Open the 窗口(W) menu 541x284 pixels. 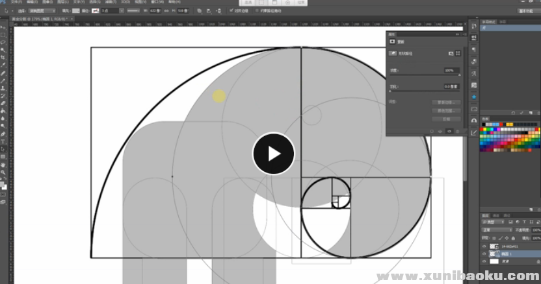click(155, 2)
